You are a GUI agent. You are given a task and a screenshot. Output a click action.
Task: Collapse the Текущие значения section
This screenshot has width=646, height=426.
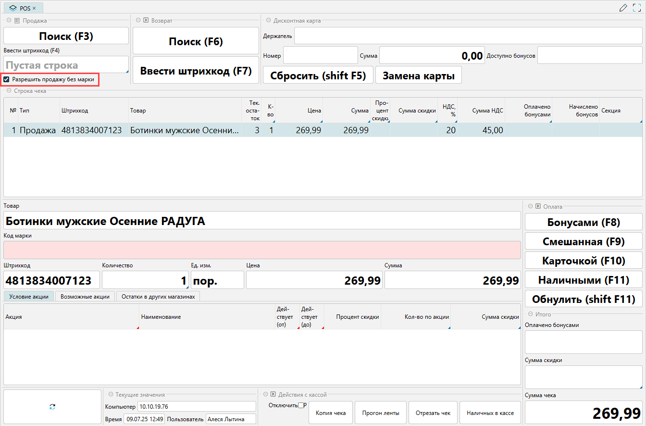coord(111,394)
